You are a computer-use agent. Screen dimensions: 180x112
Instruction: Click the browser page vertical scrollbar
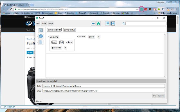[x=177, y=60]
